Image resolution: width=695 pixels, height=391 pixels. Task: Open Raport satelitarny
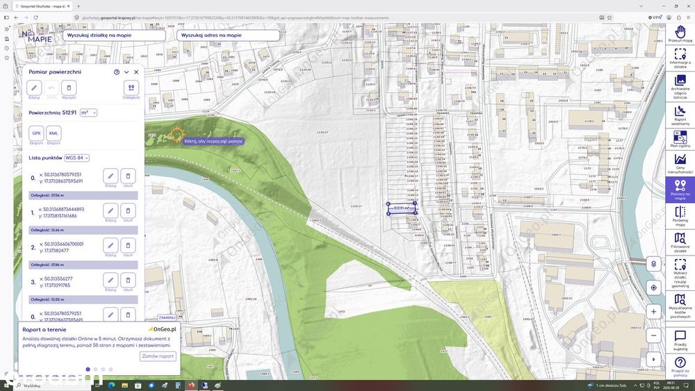tap(680, 115)
